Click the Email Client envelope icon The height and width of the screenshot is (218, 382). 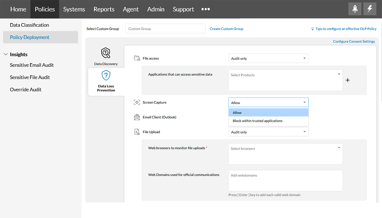click(137, 117)
